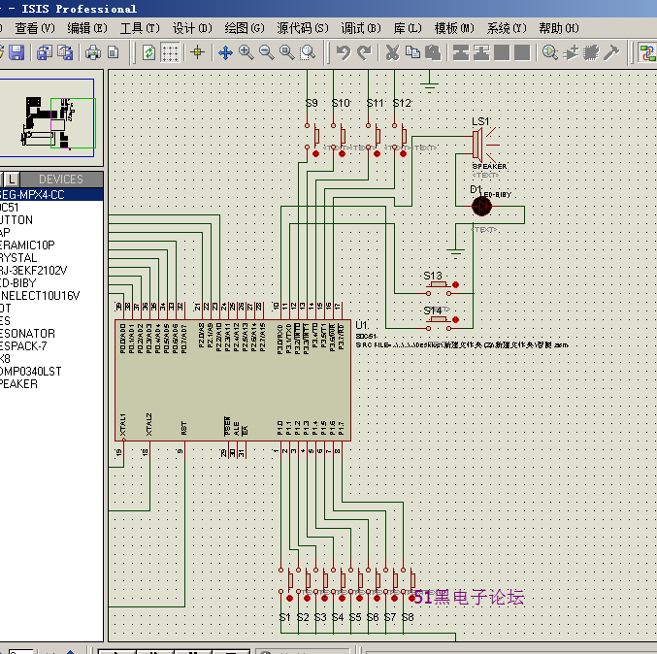Expand the 模板 (Template) dropdown menu
Image resolution: width=657 pixels, height=654 pixels.
pyautogui.click(x=451, y=28)
